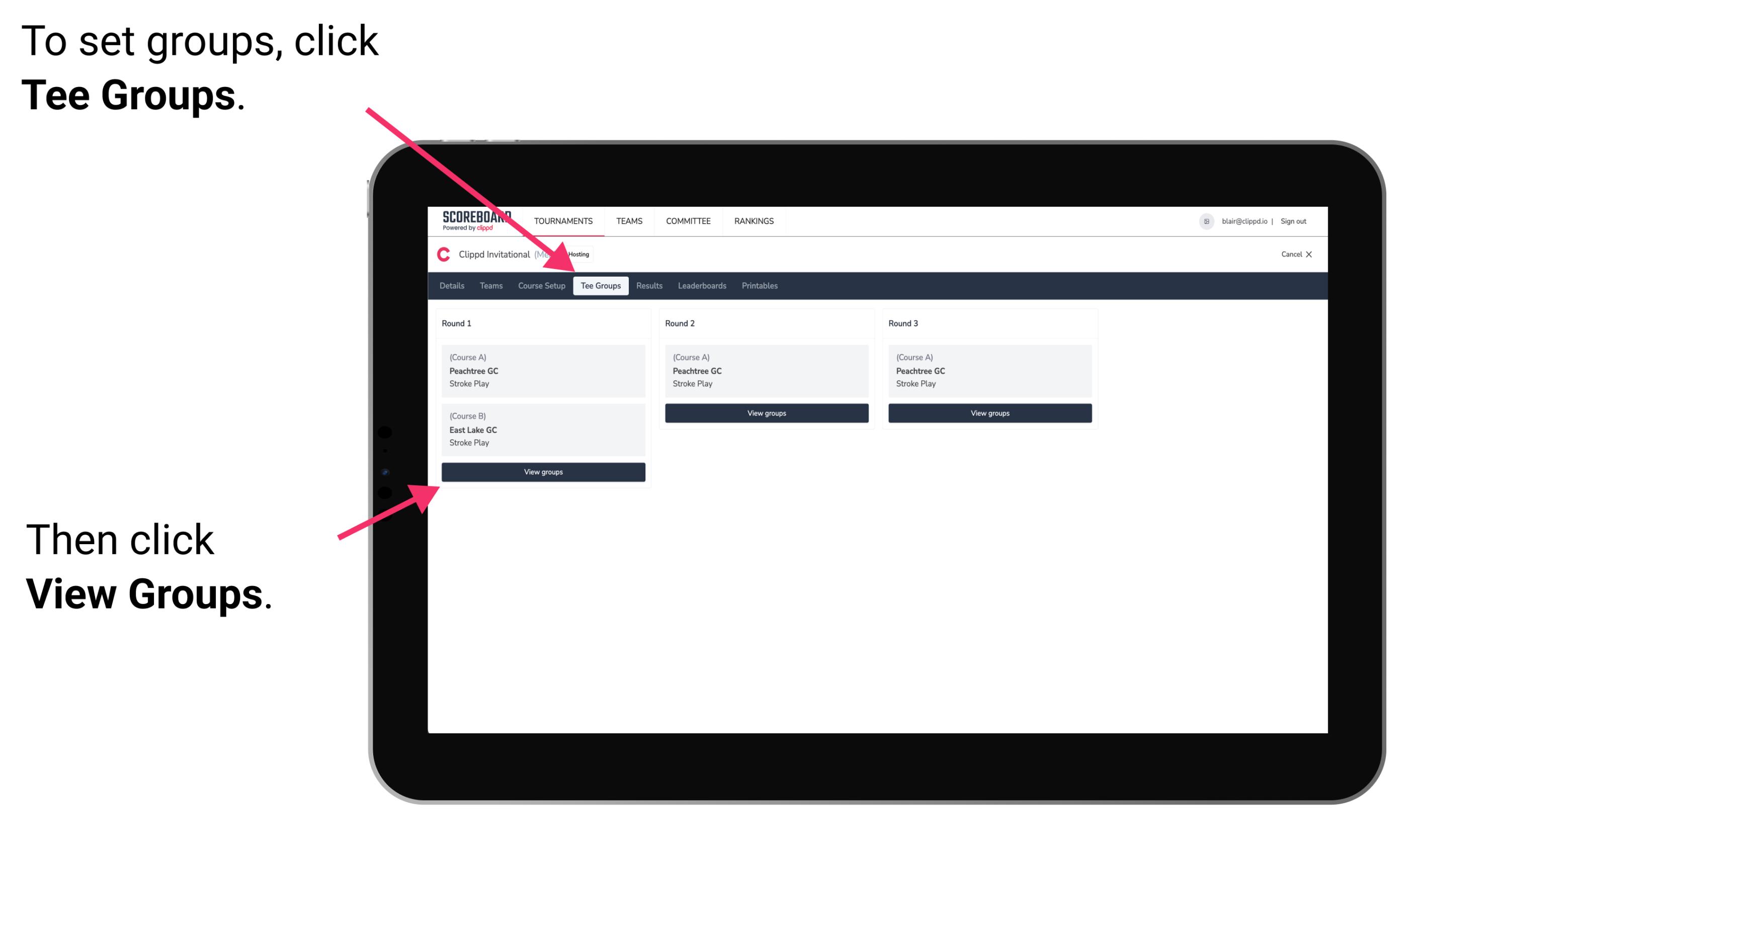The width and height of the screenshot is (1749, 941).
Task: Click the Cancel button
Action: point(1290,255)
